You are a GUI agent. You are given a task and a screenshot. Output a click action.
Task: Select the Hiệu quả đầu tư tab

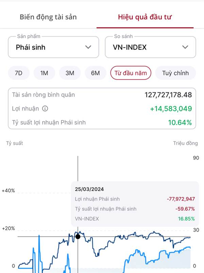[x=145, y=17]
